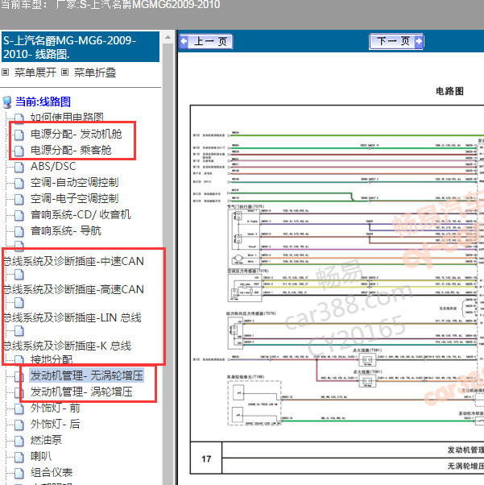This screenshot has height=485, width=484.
Task: Click the sidebar vertical scrollbar track
Action: [x=168, y=263]
